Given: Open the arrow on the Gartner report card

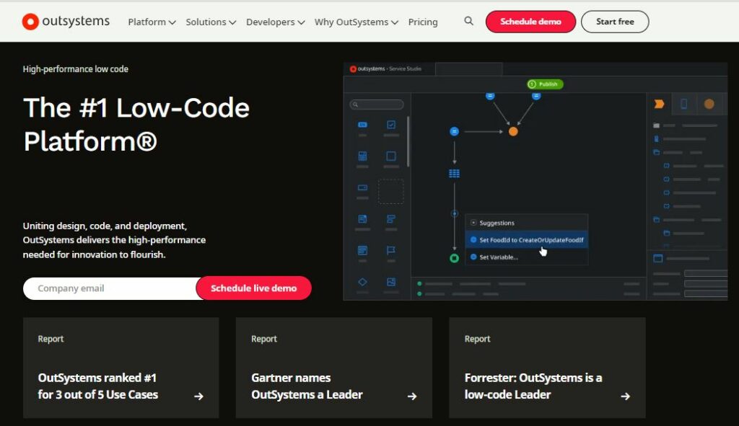Looking at the screenshot, I should coord(412,396).
